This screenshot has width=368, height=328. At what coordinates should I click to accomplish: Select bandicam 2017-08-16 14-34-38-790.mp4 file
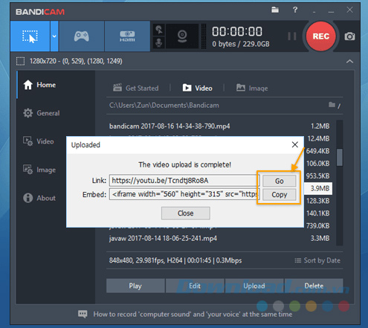[x=170, y=126]
